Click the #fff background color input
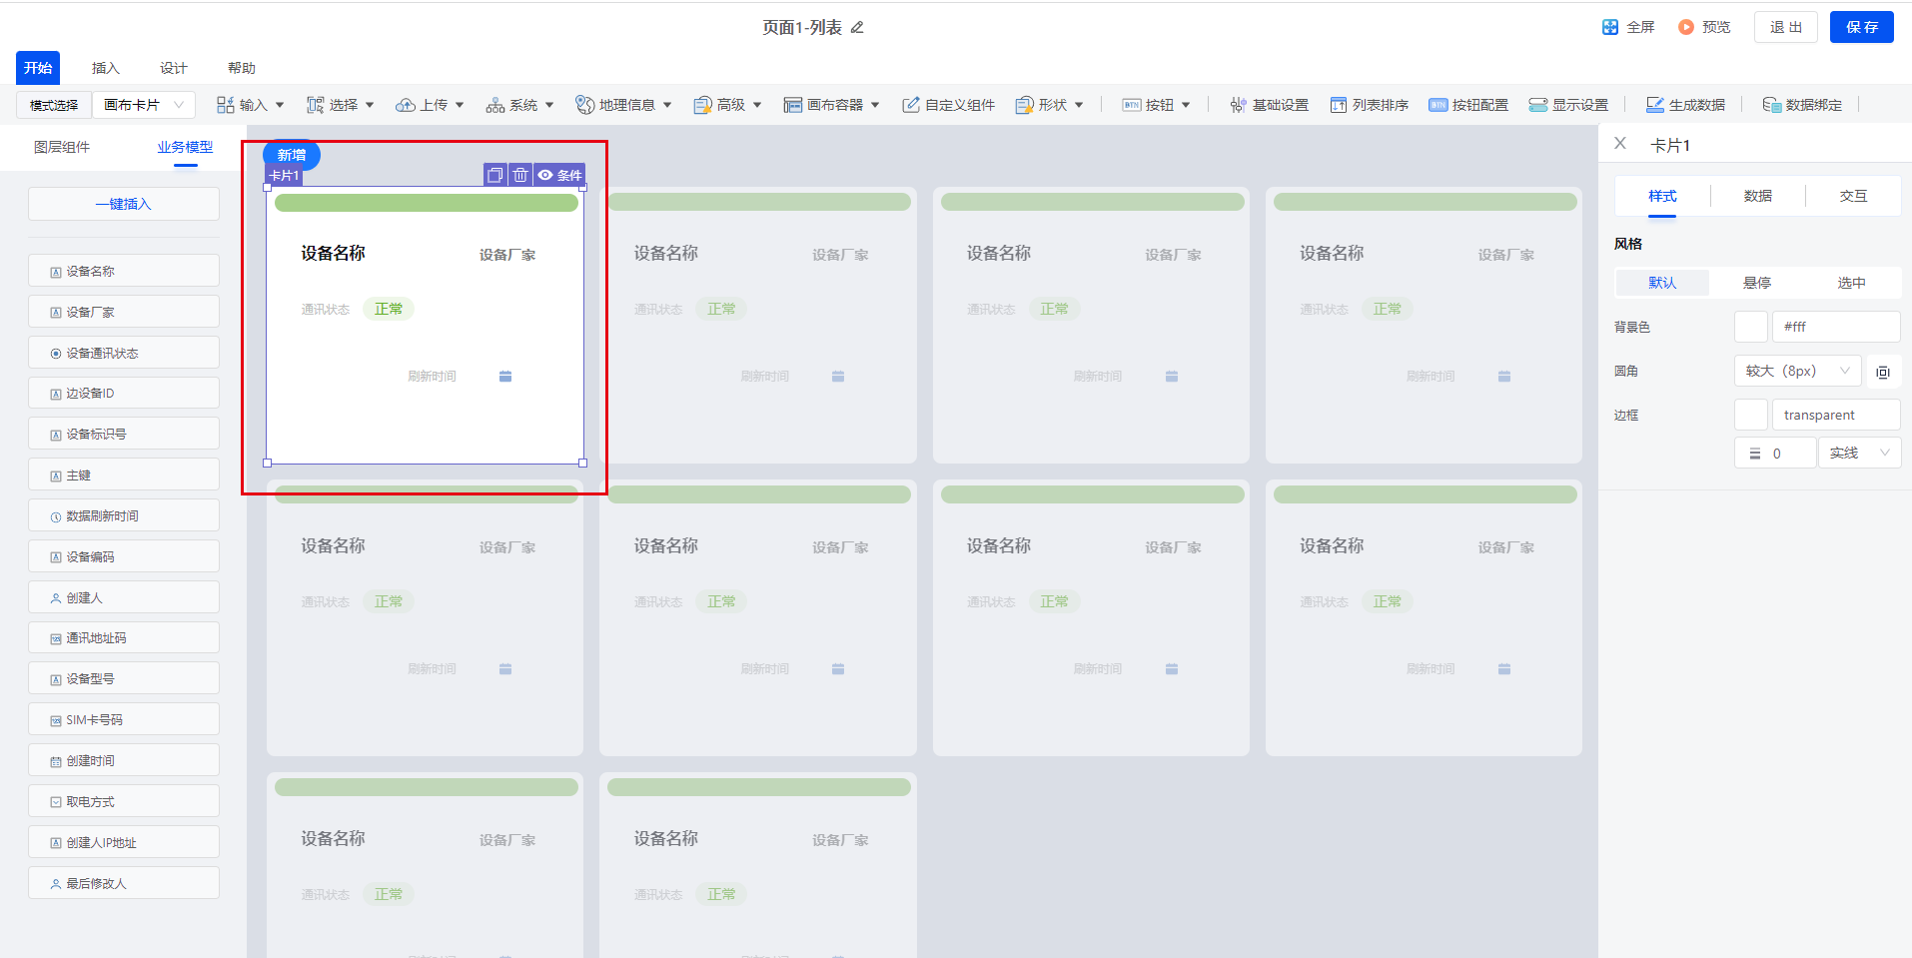This screenshot has width=1912, height=958. coord(1836,327)
